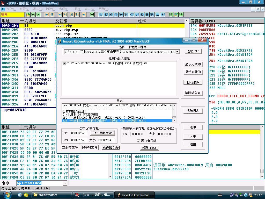Viewport: 265px width, 199px height.
Task: Click the Pause execution toolbar icon
Action: [52, 15]
